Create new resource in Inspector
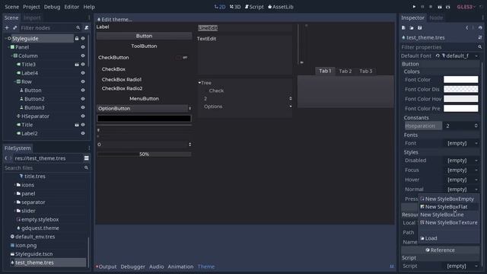This screenshot has height=274, width=487. click(403, 28)
